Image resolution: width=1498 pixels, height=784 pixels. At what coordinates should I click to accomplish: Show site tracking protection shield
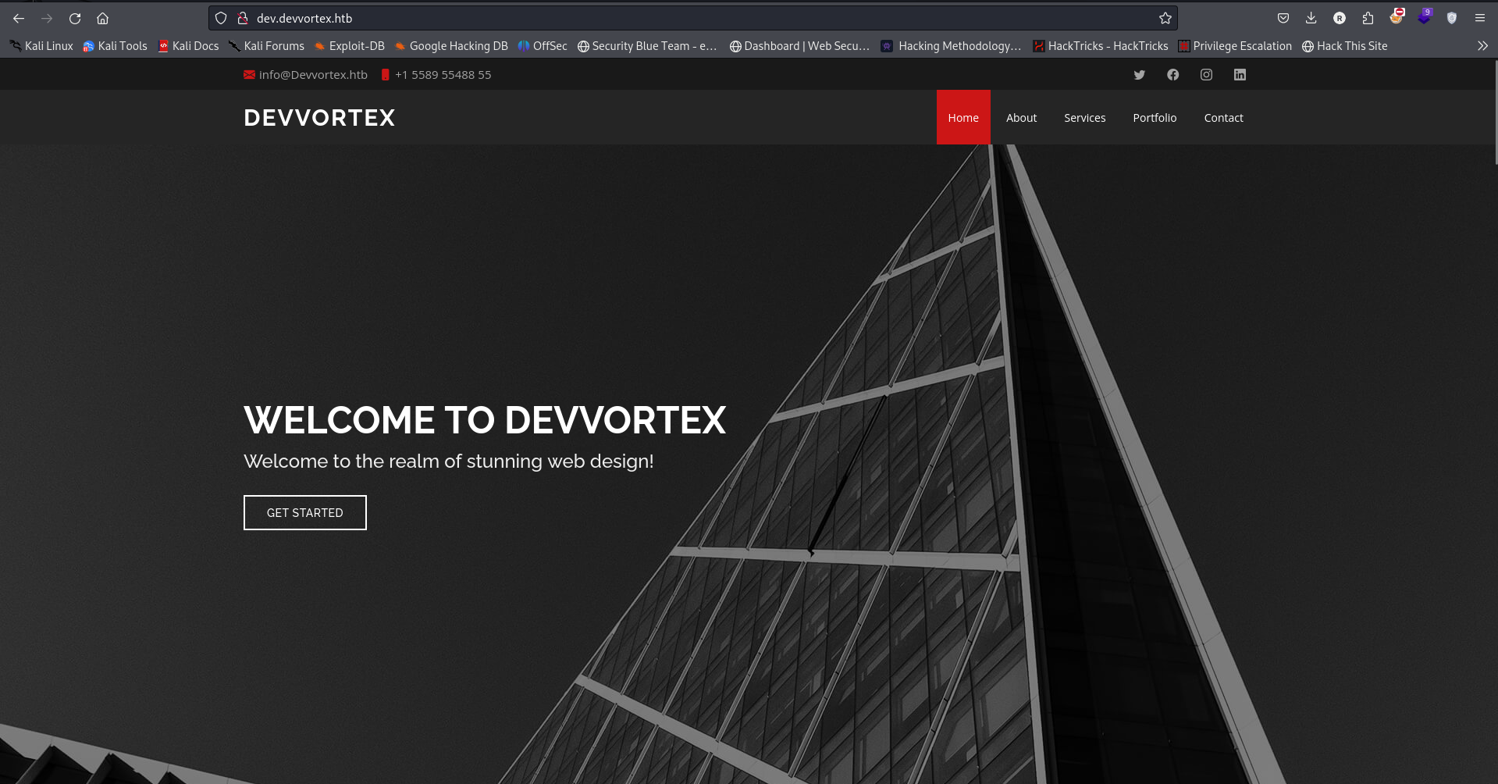point(221,18)
